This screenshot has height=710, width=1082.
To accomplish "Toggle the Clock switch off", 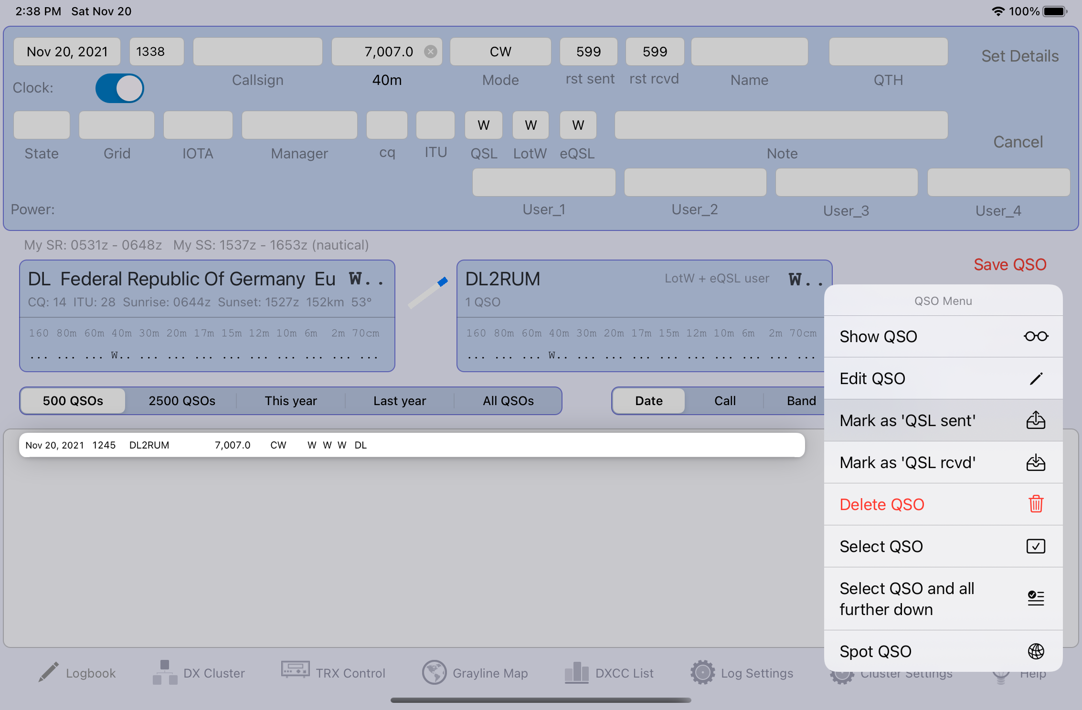I will point(119,88).
